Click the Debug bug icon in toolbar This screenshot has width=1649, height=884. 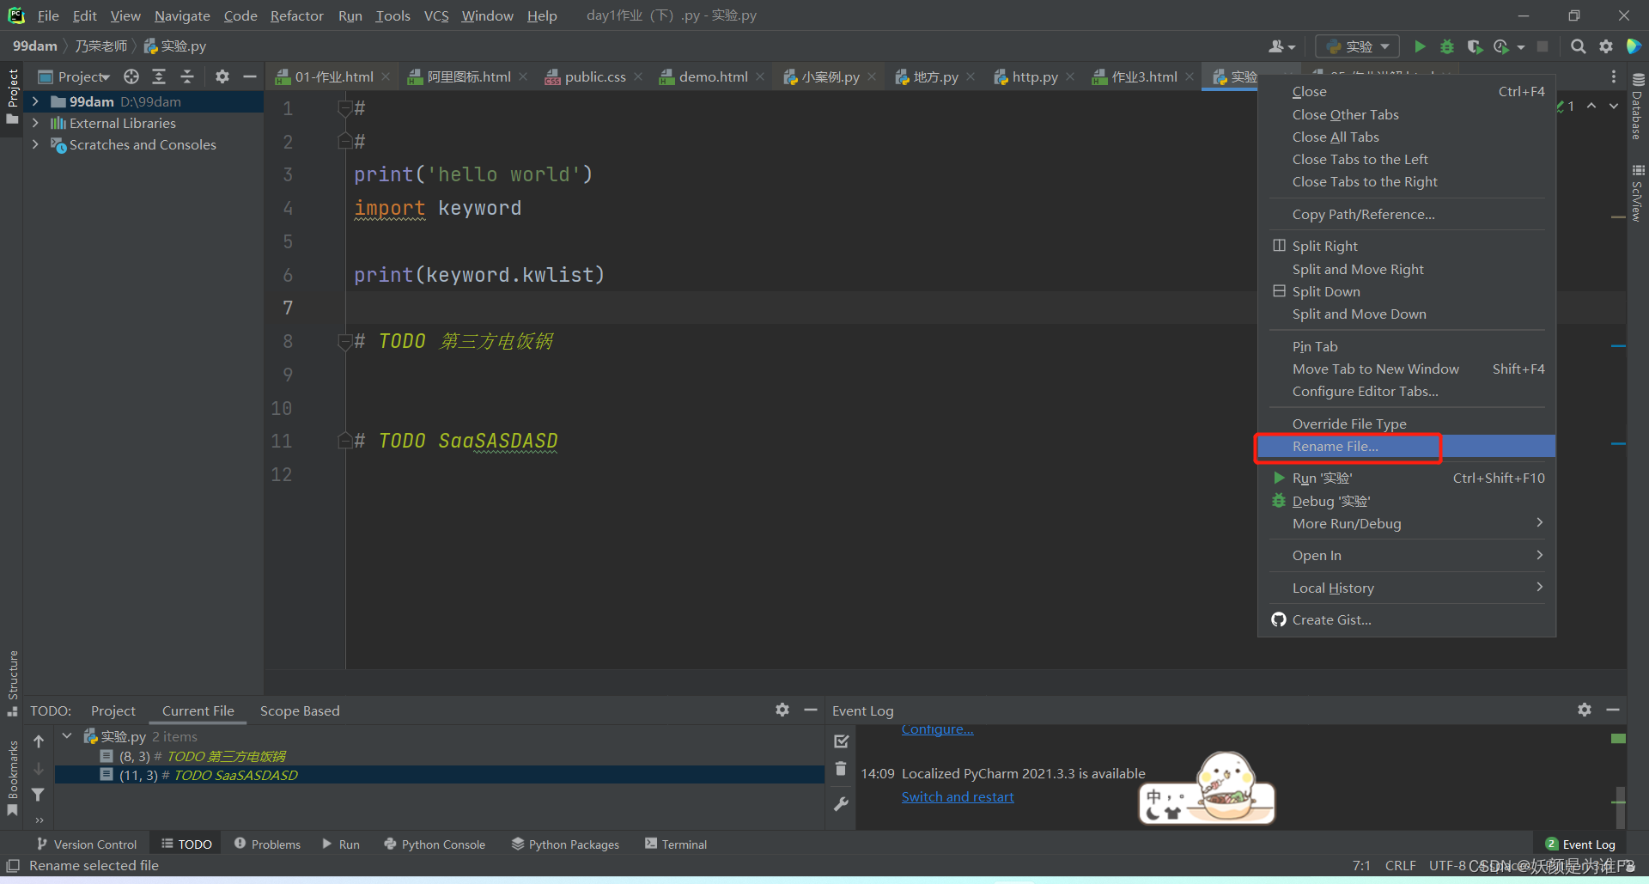[x=1447, y=46]
